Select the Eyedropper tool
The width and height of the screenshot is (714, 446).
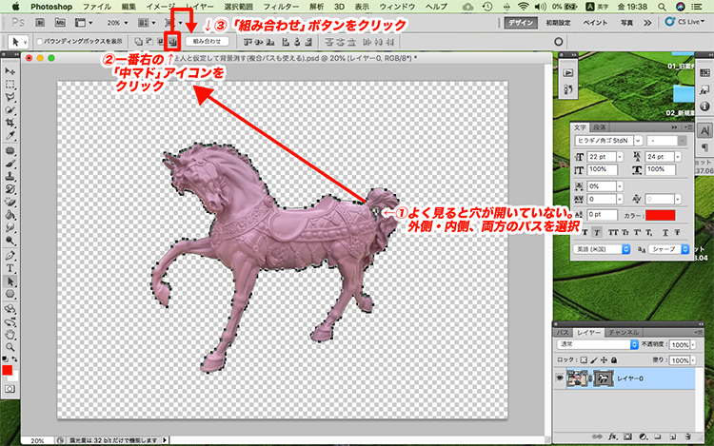[x=10, y=135]
